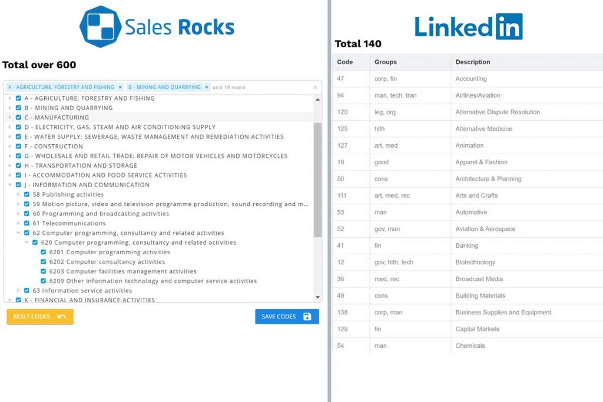
Task: Click the code list scrollbar thumb
Action: point(318,177)
